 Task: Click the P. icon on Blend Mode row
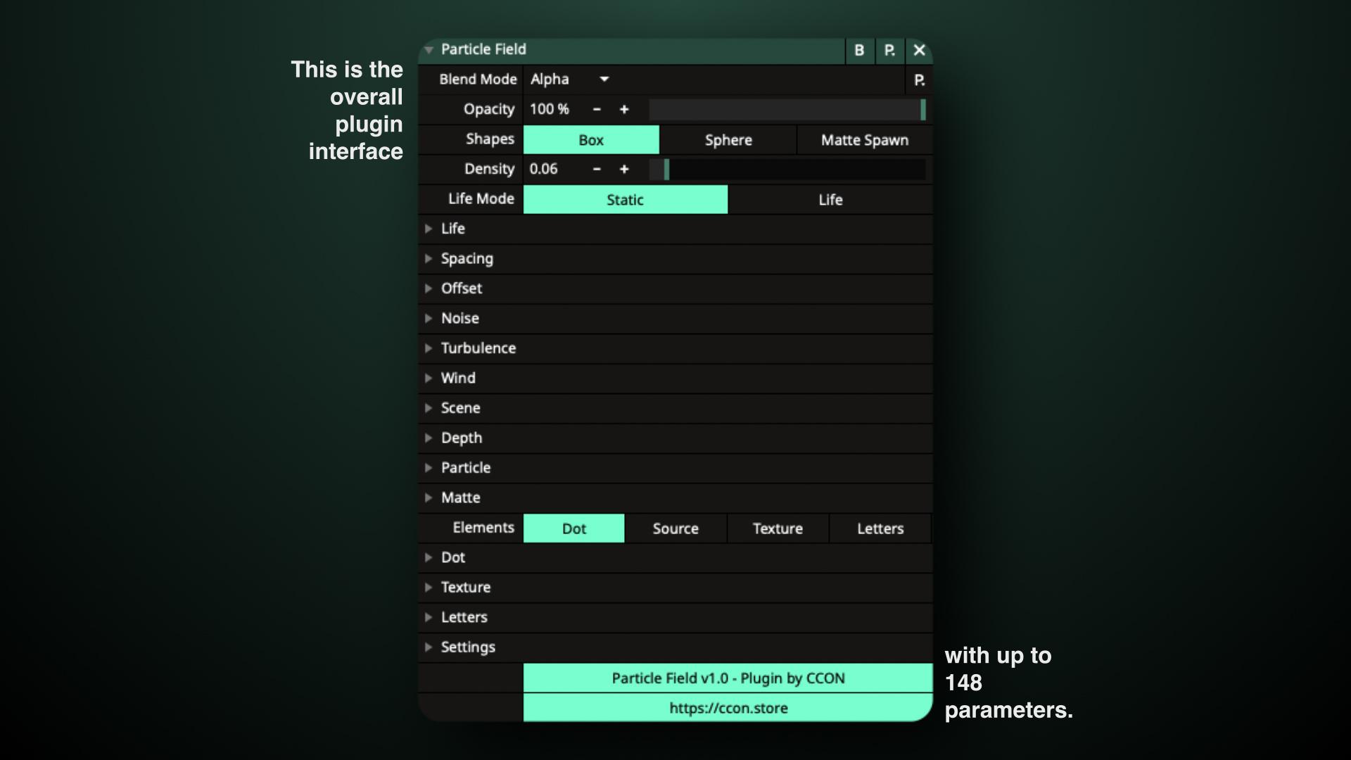pos(919,80)
